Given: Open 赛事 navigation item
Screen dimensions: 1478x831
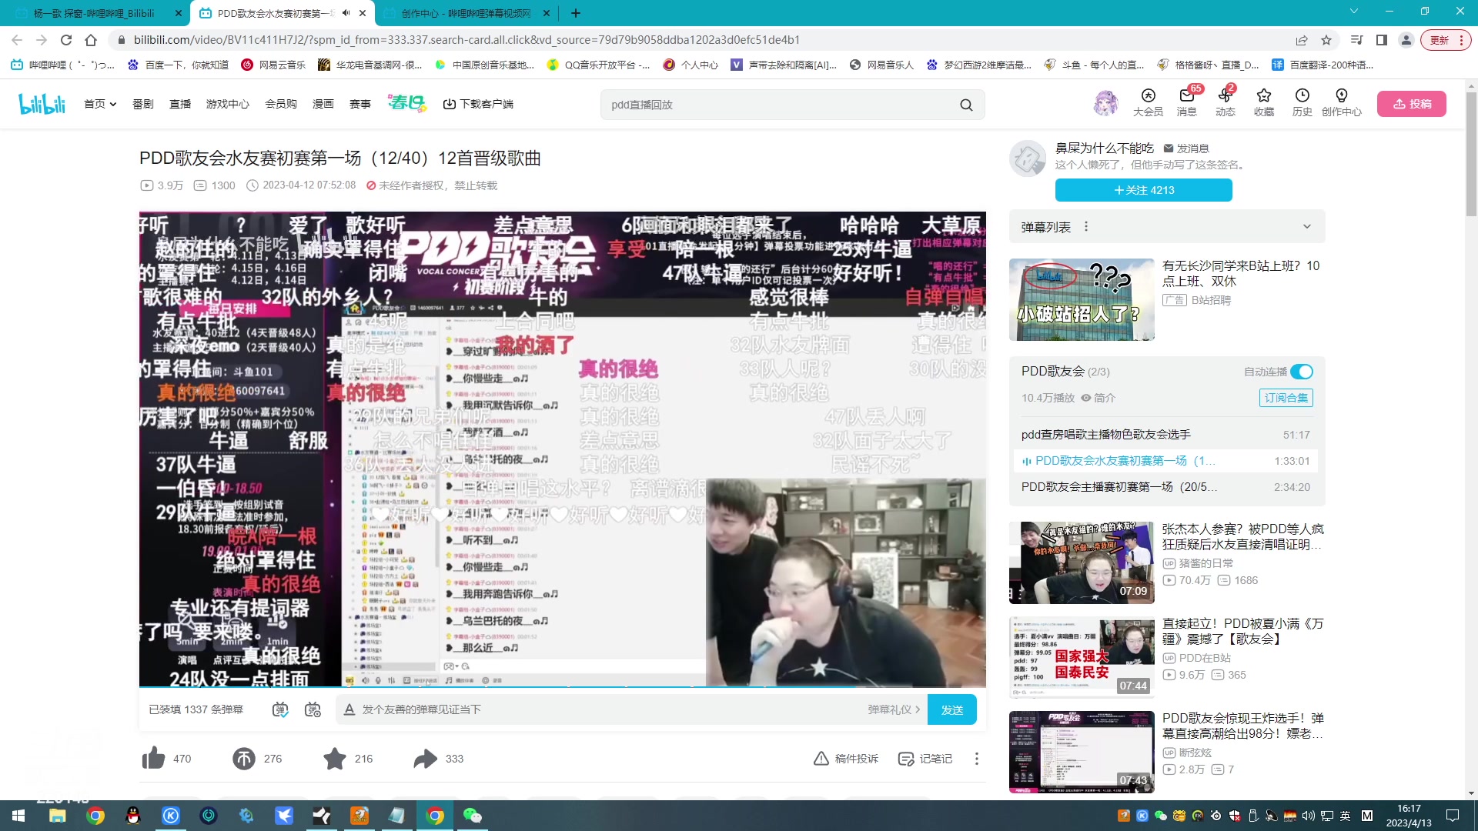Looking at the screenshot, I should click(x=360, y=104).
